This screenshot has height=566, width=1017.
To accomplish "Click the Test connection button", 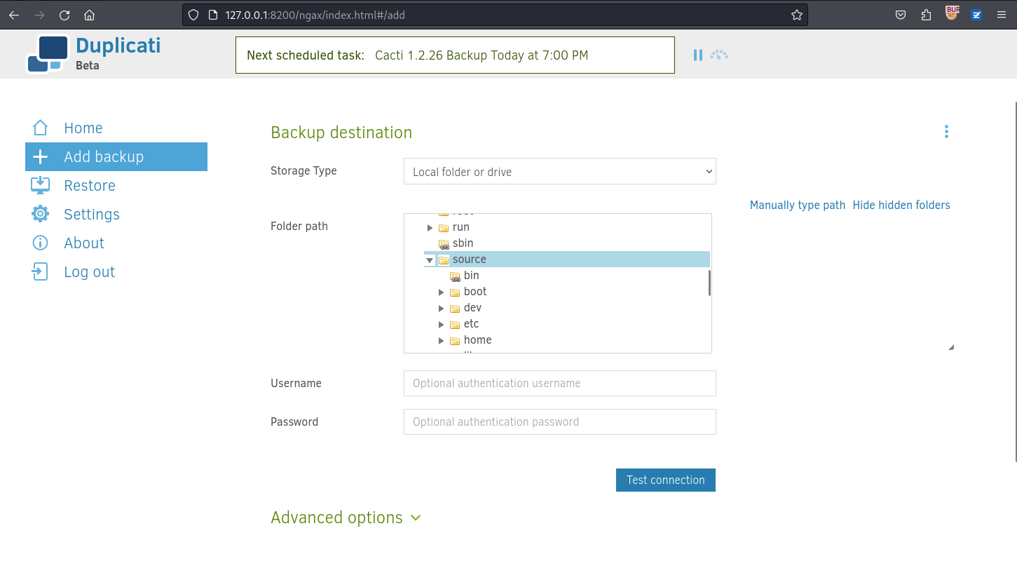I will pyautogui.click(x=666, y=480).
